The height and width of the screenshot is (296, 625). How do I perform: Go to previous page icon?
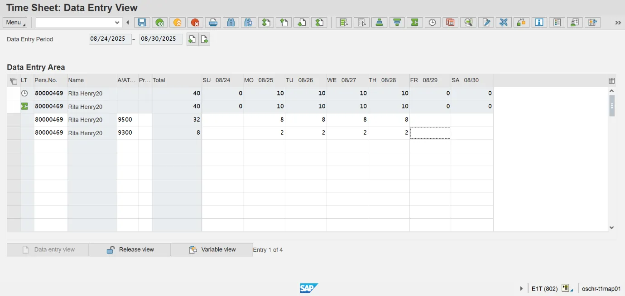tap(284, 22)
